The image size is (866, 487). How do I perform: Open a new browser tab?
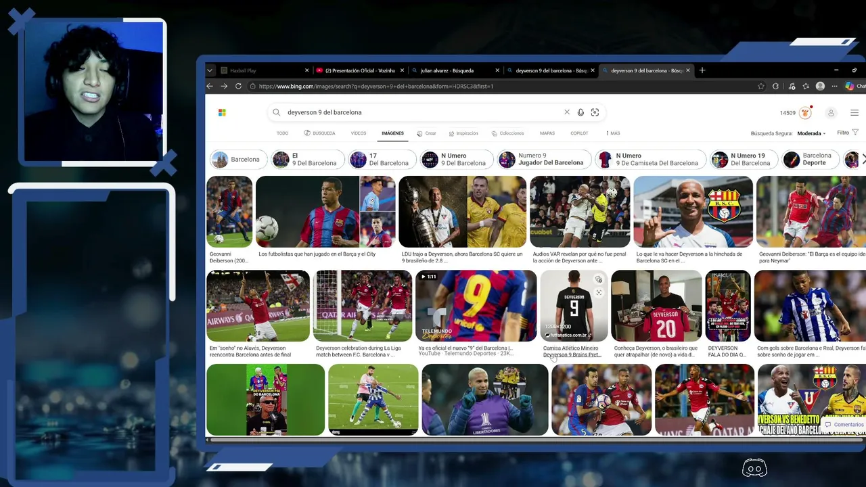click(x=702, y=70)
